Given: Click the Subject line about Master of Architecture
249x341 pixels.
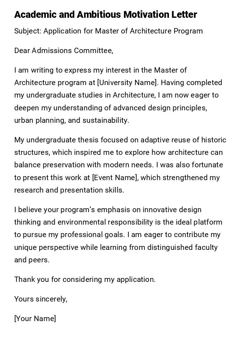Looking at the screenshot, I should pos(108,31).
